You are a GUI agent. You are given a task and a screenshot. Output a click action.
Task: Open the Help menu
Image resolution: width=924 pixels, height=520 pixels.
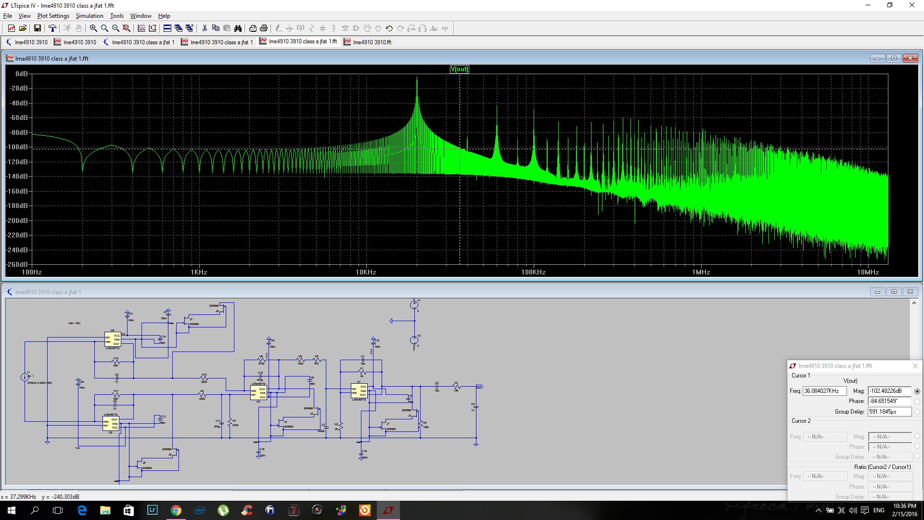[x=164, y=16]
